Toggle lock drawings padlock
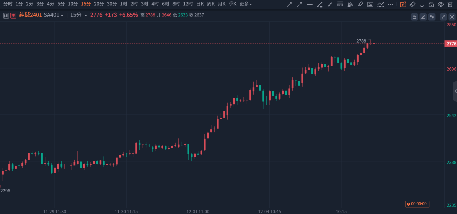 click(x=431, y=4)
